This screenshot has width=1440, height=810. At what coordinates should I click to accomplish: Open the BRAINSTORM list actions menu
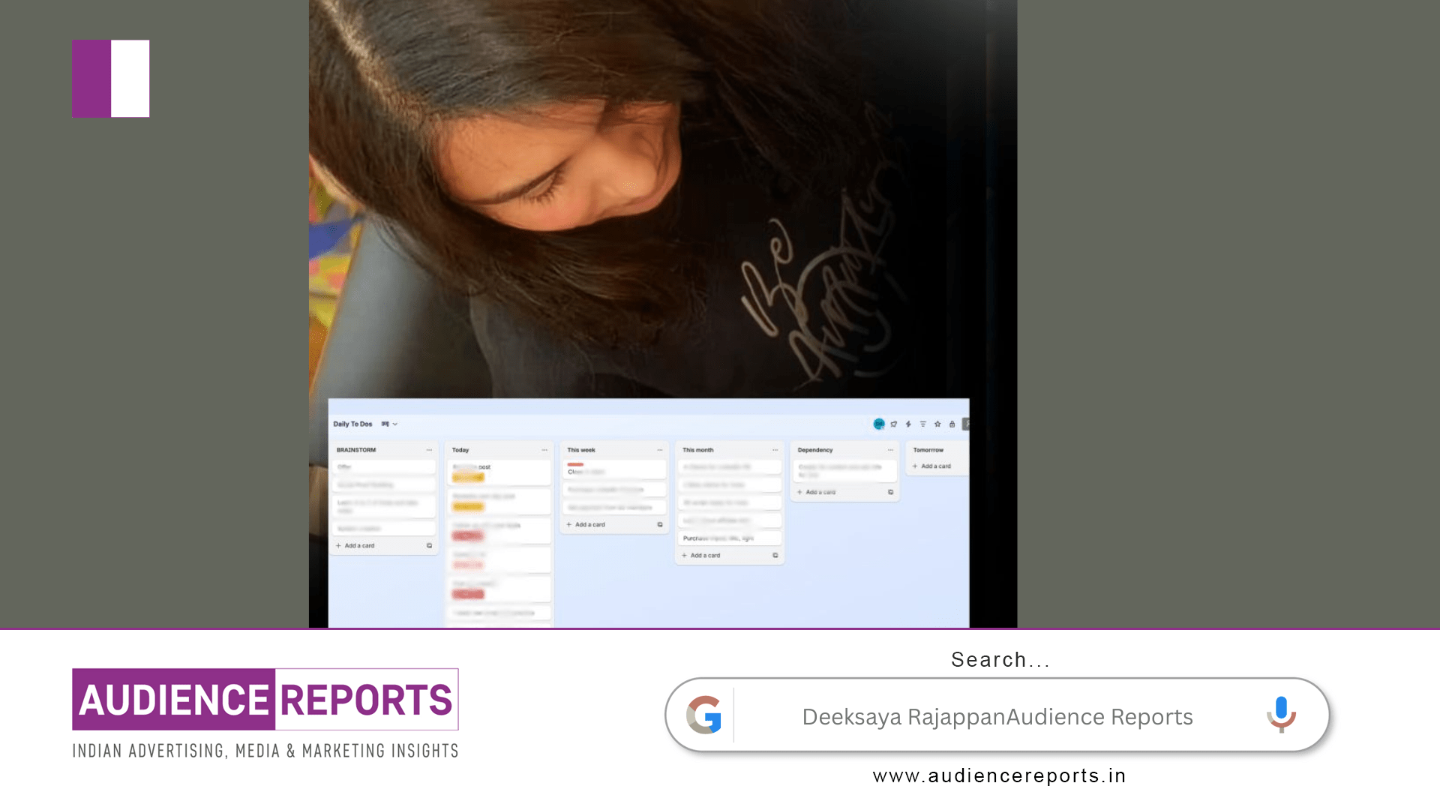click(429, 450)
